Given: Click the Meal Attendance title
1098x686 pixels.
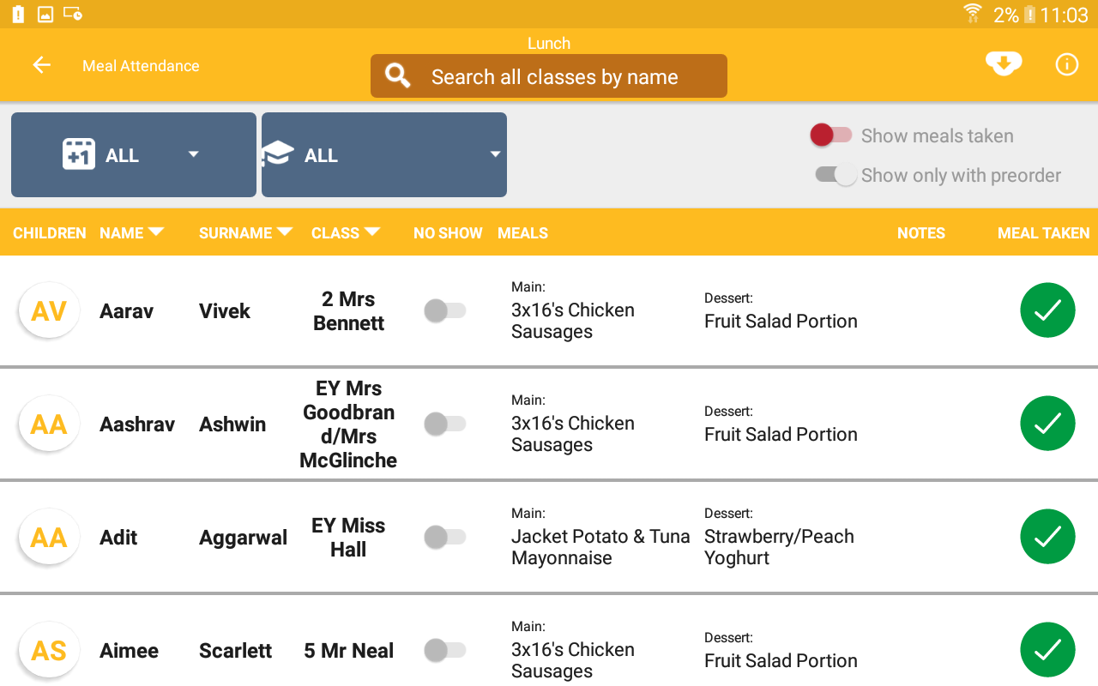Looking at the screenshot, I should [x=141, y=66].
